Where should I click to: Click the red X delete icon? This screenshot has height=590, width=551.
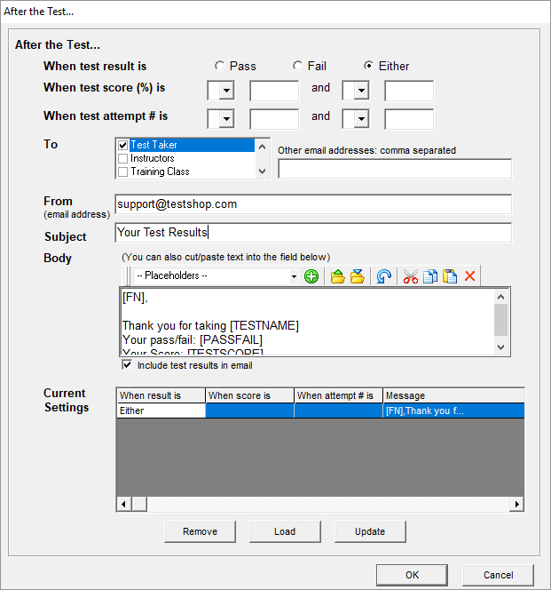pyautogui.click(x=470, y=276)
